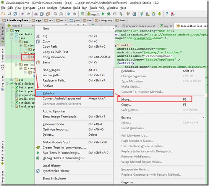The image size is (209, 186).
Task: Click the Synchronize toolbar icon
Action: 15,14
